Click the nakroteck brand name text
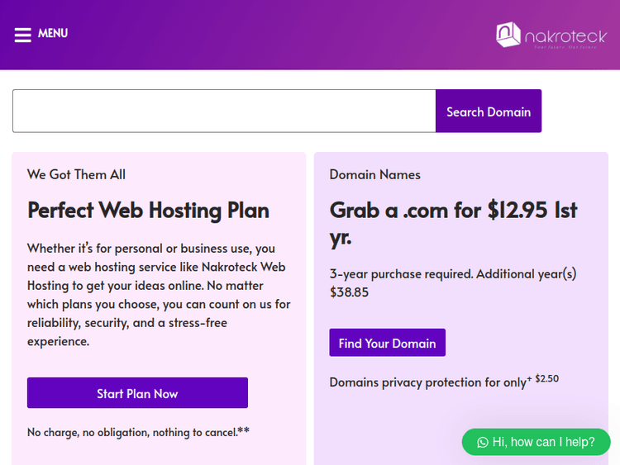 (x=565, y=36)
